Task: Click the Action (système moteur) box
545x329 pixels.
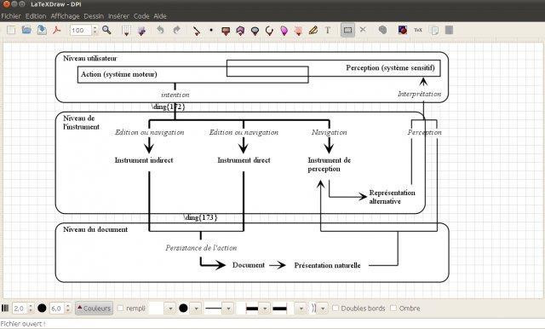Action: pos(193,74)
